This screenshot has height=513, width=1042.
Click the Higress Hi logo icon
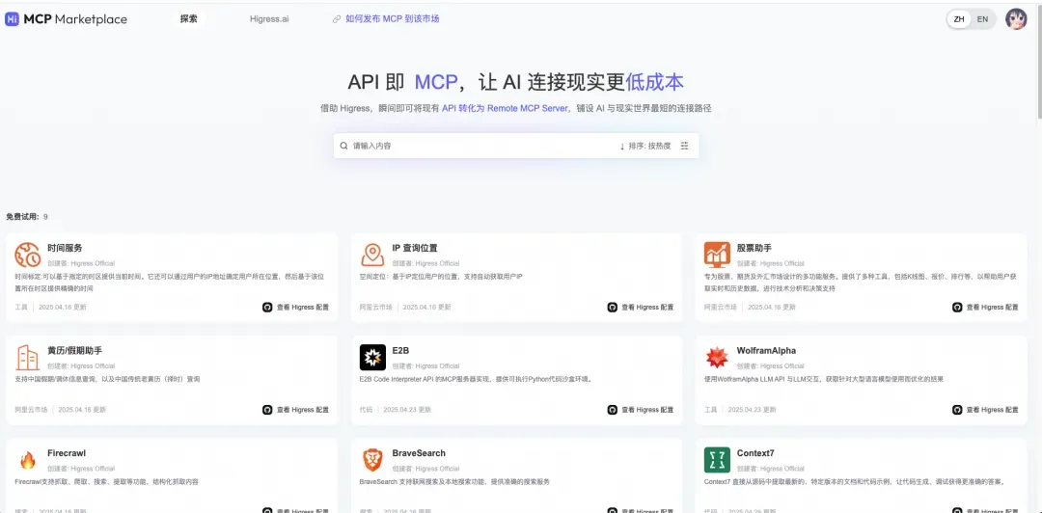[12, 19]
